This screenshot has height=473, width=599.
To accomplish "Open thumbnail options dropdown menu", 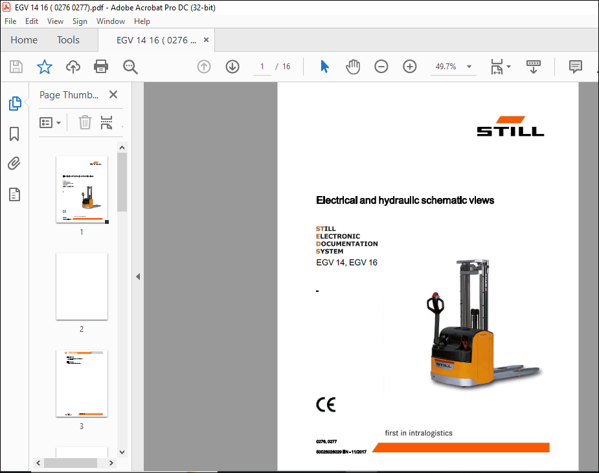I will point(50,122).
